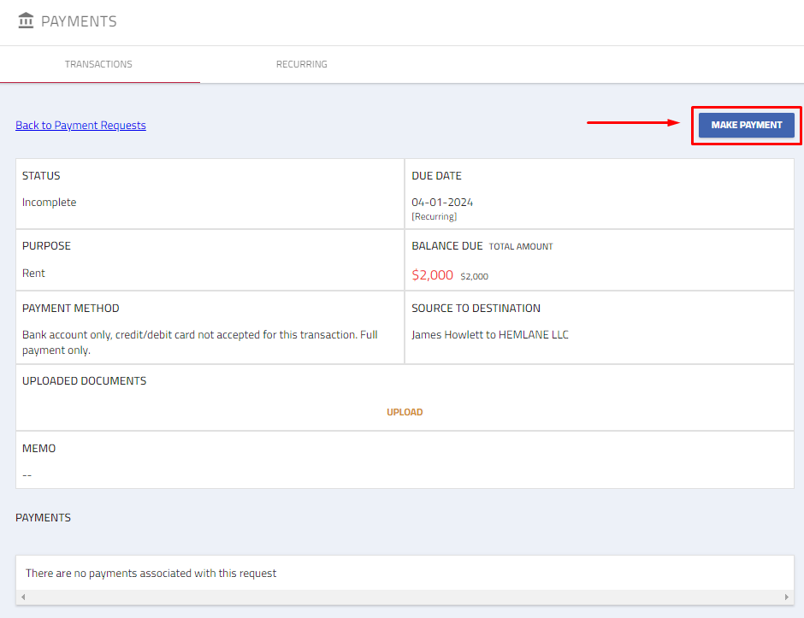Click the bank building icon beside Payments
The width and height of the screenshot is (804, 618).
[x=27, y=21]
